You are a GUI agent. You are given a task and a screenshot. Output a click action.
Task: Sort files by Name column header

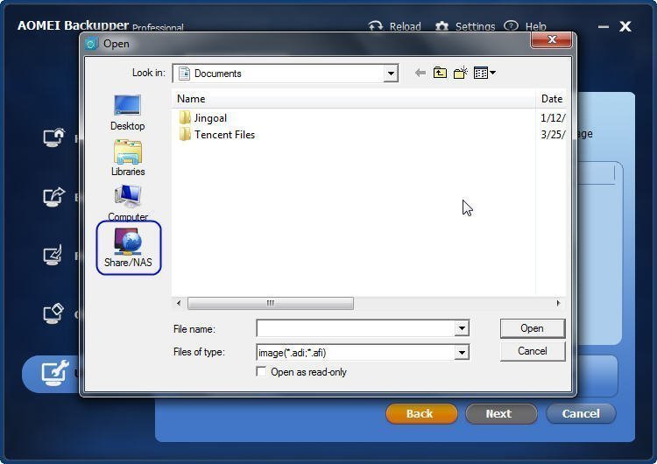point(353,99)
